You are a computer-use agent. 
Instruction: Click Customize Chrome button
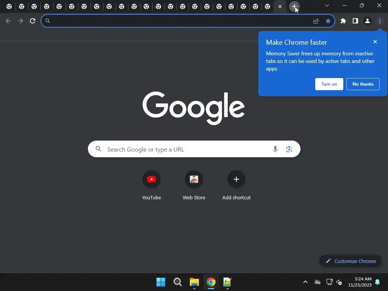[350, 261]
